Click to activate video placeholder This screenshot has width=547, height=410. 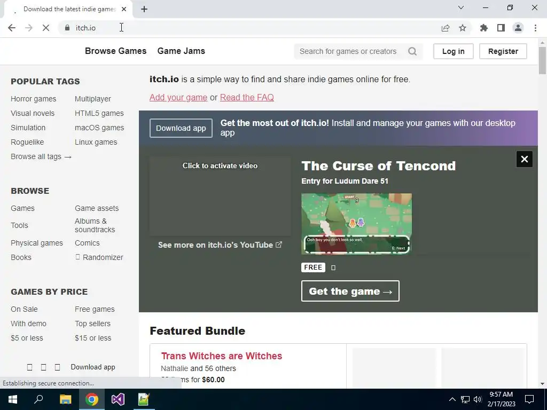point(220,195)
